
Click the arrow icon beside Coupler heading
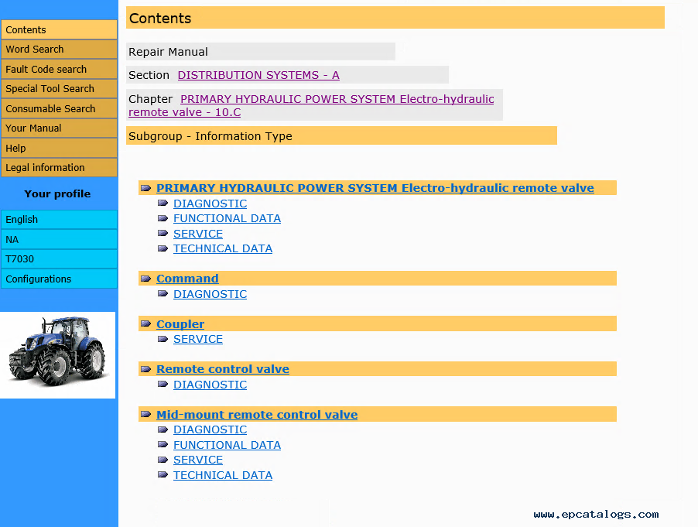(145, 323)
